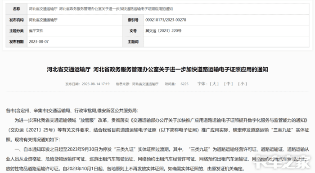Click the index number 00218173/2023-00278
Screen dimensions: 315x173
(166, 20)
